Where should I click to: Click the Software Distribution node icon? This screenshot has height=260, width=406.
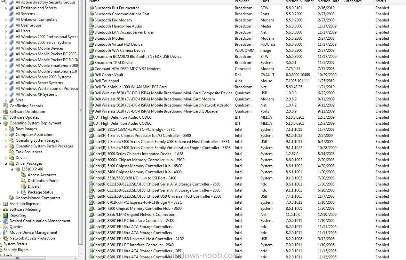[x=5, y=112]
